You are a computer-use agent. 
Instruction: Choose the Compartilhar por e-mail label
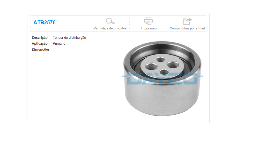coord(187,28)
